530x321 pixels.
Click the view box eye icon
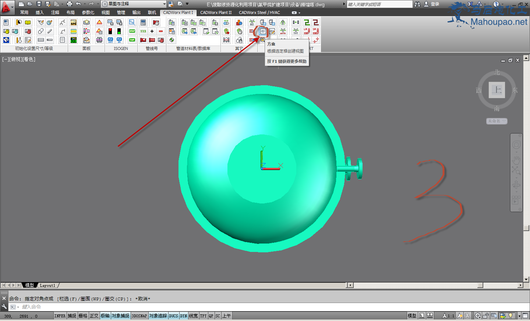pyautogui.click(x=263, y=31)
